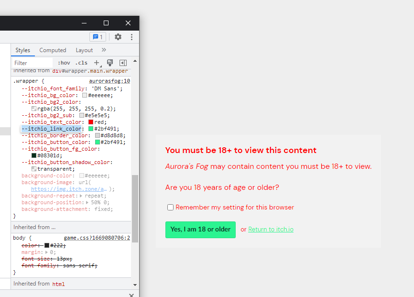Select the body rule selector

click(19, 238)
